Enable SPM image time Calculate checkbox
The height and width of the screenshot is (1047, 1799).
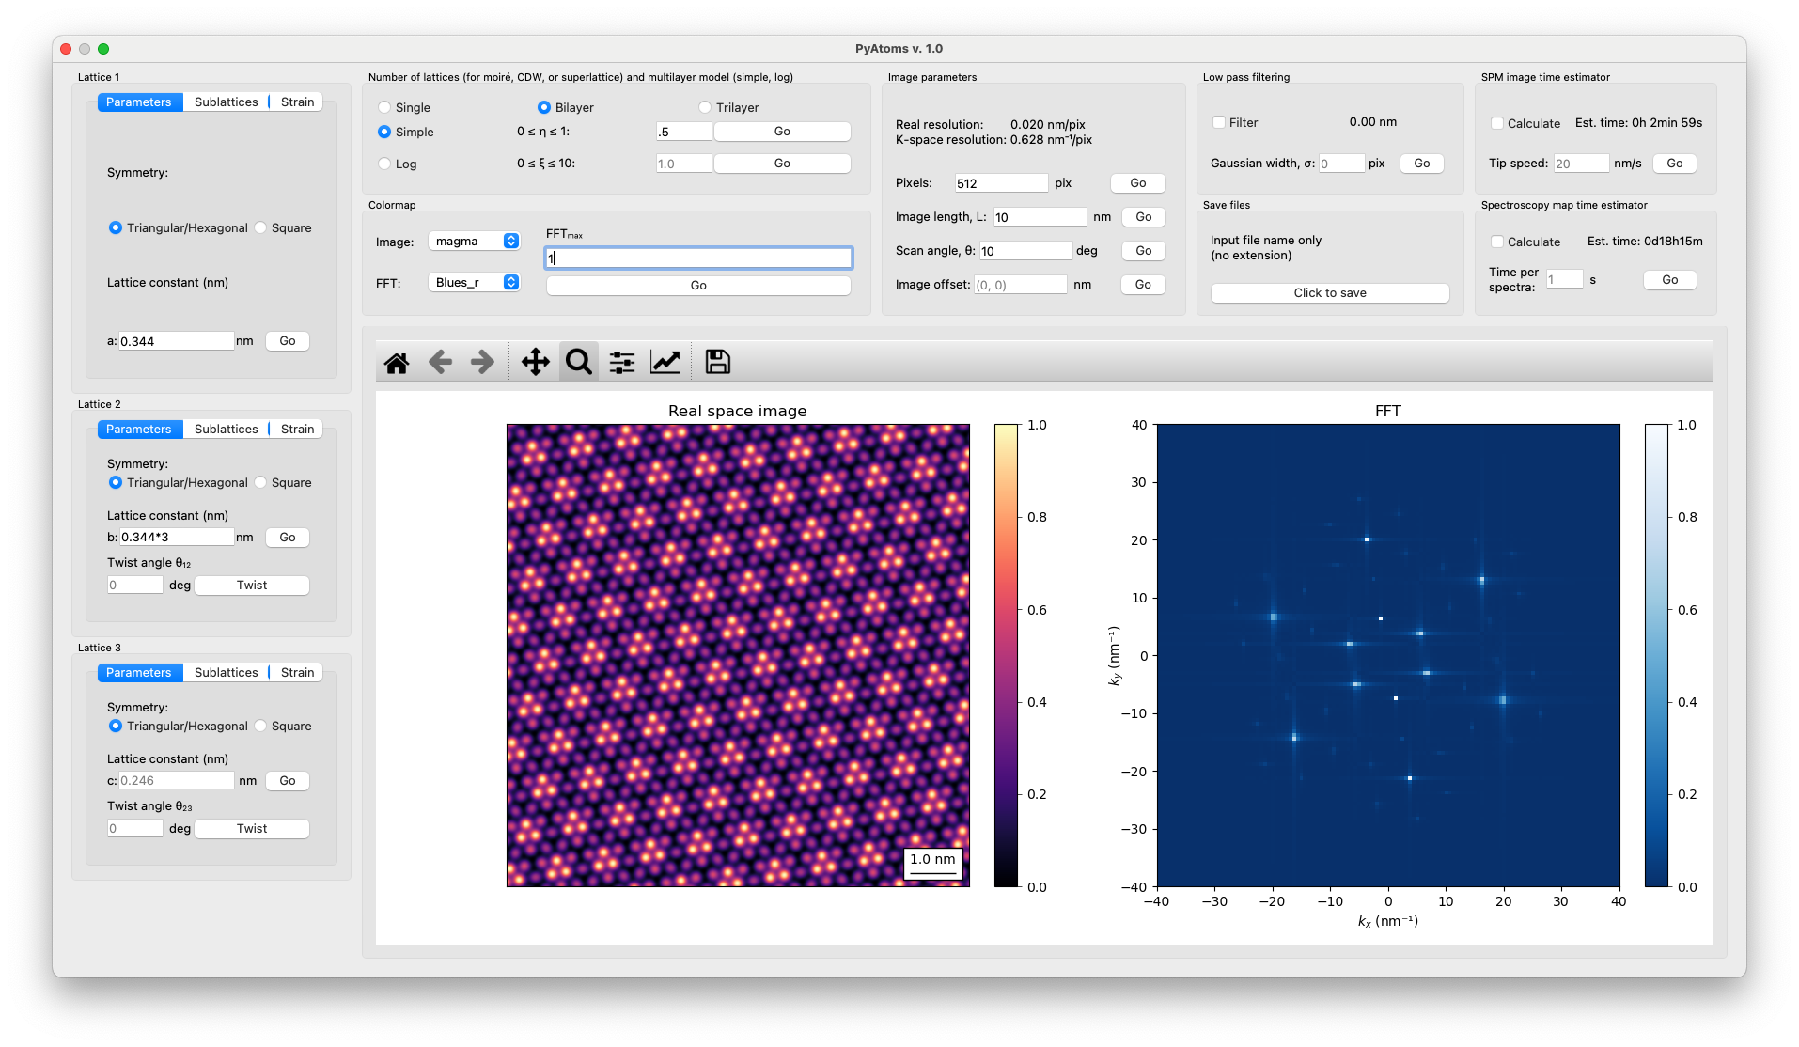coord(1497,123)
